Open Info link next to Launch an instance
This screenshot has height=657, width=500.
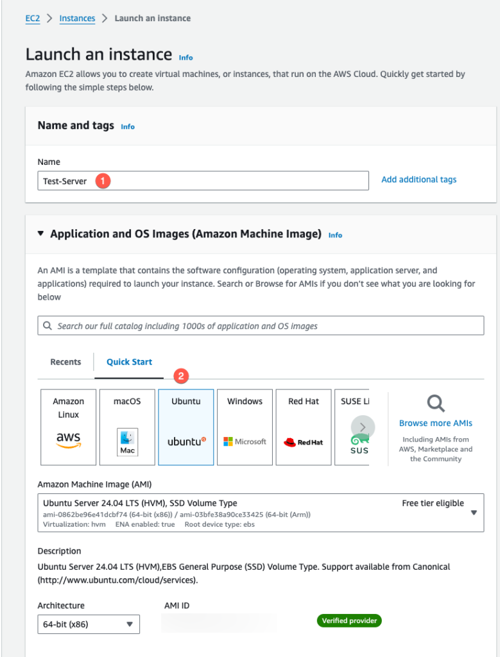point(185,58)
